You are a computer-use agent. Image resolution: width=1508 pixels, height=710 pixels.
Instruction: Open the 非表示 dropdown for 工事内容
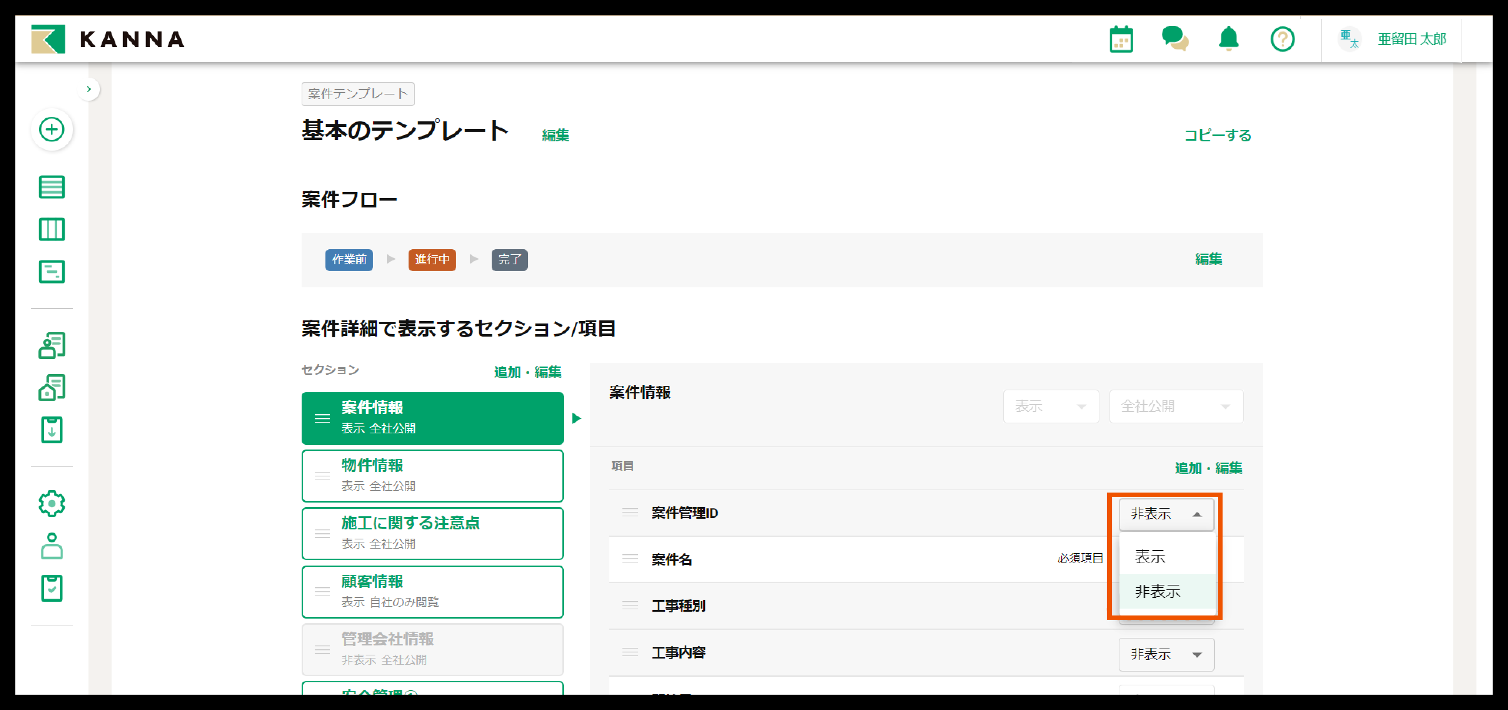click(x=1166, y=654)
